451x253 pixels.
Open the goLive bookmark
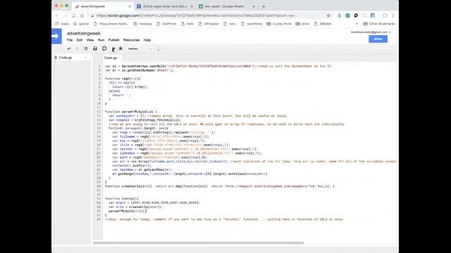pyautogui.click(x=81, y=24)
